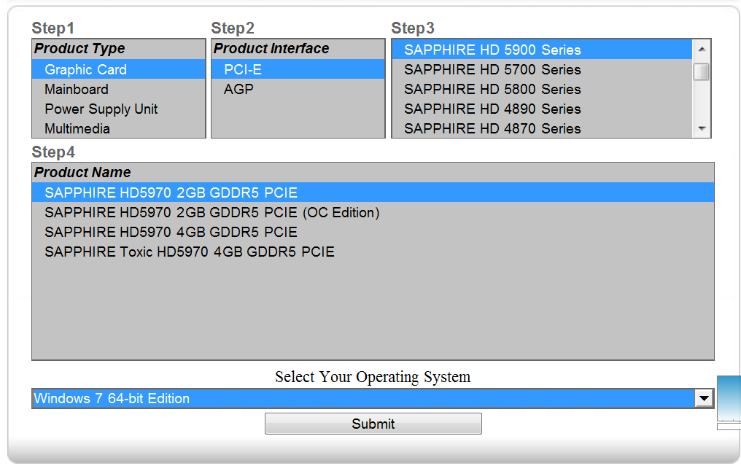Select AGP product interface

(x=298, y=89)
